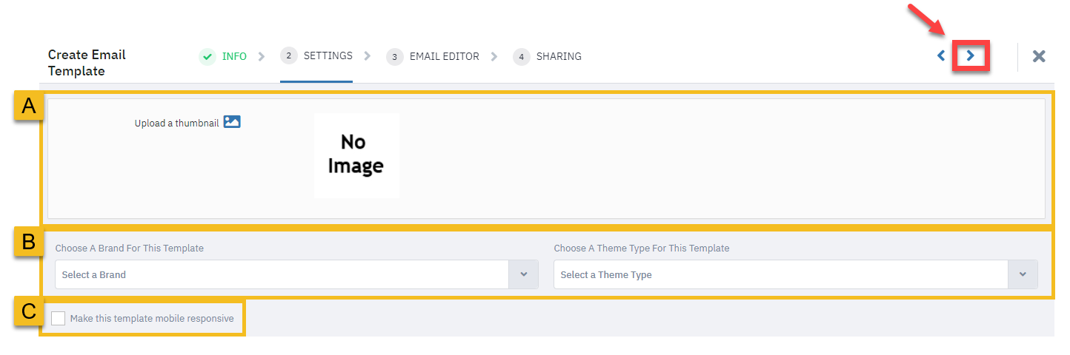Screen dimensions: 1070x355
Task: Enable make this template mobile responsive
Action: (x=59, y=319)
